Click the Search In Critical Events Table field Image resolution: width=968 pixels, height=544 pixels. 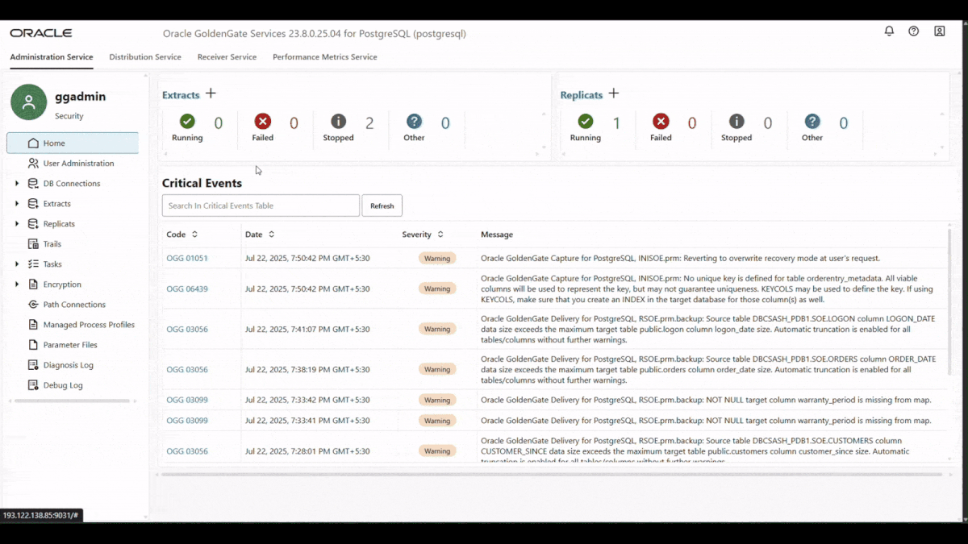click(261, 206)
